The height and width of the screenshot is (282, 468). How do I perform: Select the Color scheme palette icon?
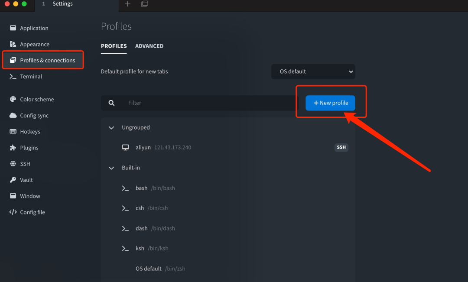point(13,99)
